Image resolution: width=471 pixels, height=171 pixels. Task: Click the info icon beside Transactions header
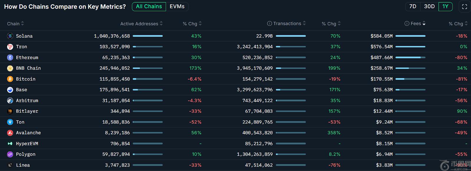269,24
